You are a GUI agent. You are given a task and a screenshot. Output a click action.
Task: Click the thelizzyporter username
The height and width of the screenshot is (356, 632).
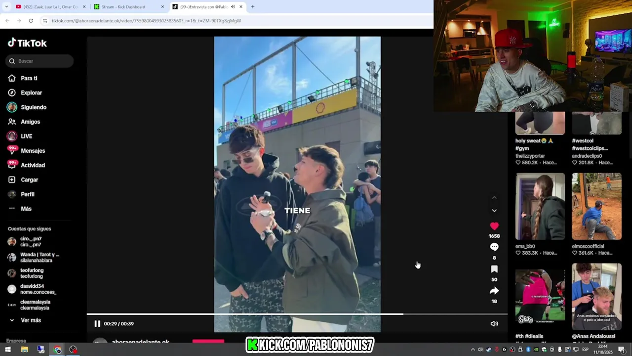[x=530, y=156]
